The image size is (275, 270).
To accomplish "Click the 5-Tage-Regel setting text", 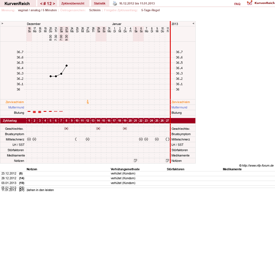I will point(151,10).
